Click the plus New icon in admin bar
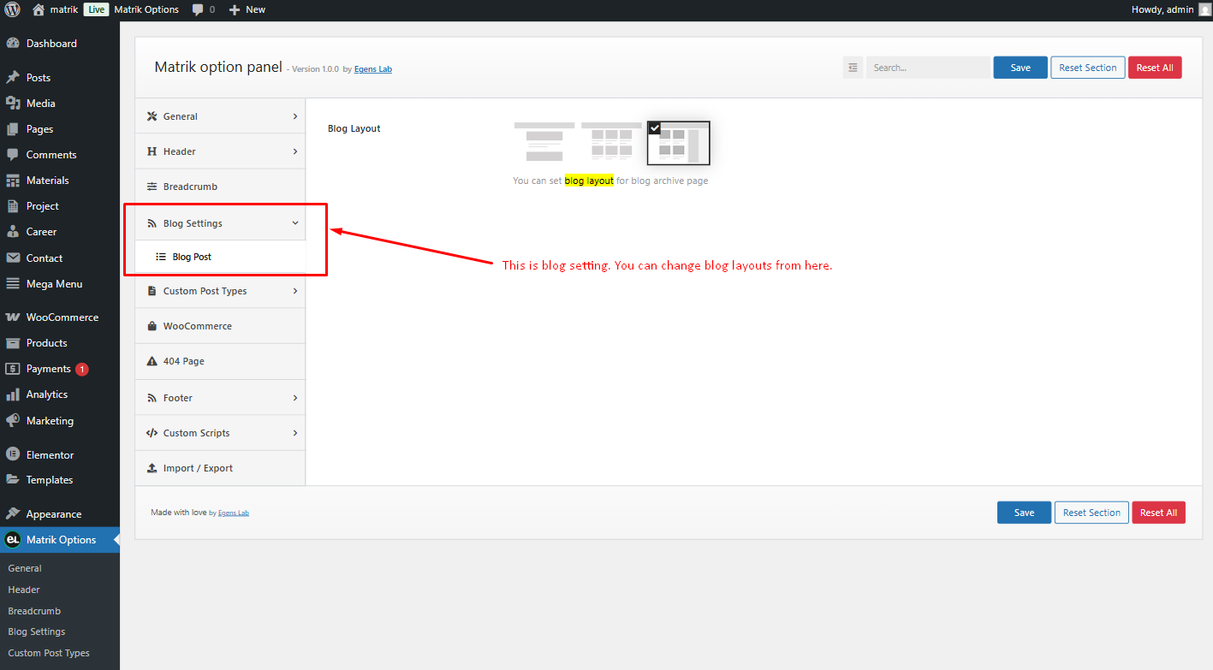Screen dimensions: 1213x670 (235, 9)
